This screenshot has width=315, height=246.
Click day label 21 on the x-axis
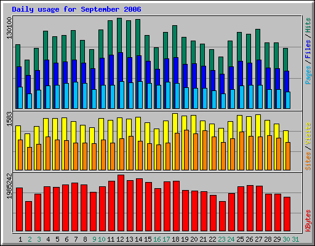click(203, 239)
